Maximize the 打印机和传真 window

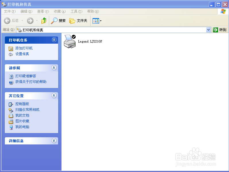click(x=218, y=5)
